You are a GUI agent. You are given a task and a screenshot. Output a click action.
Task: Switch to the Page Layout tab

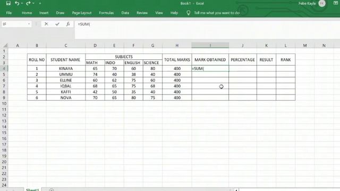pos(82,13)
